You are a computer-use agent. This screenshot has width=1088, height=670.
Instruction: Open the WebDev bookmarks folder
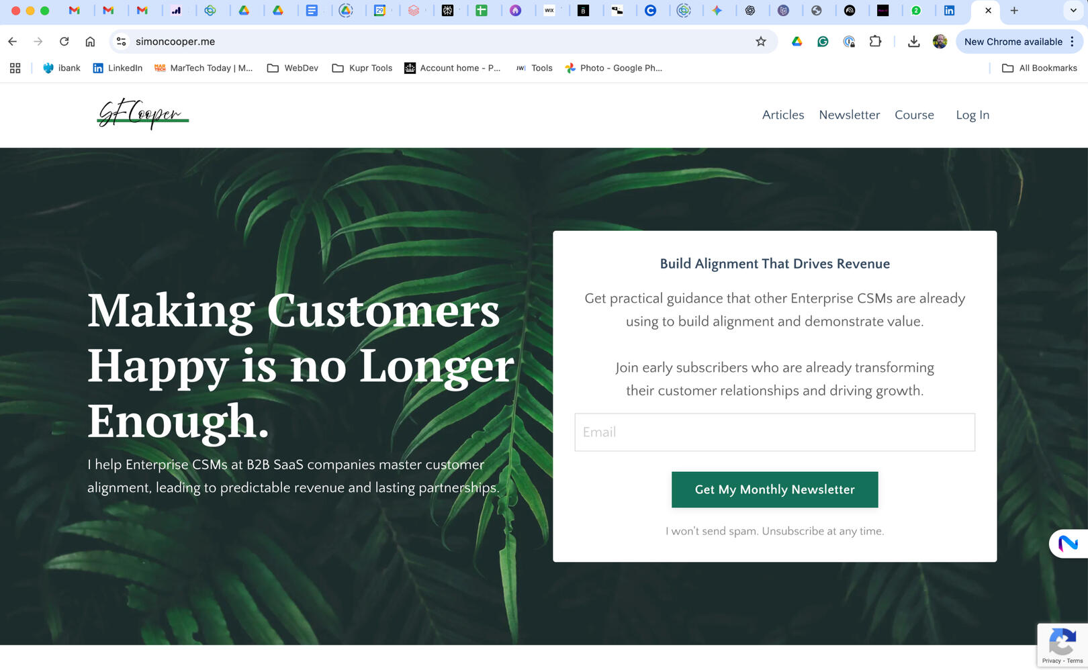tap(293, 68)
